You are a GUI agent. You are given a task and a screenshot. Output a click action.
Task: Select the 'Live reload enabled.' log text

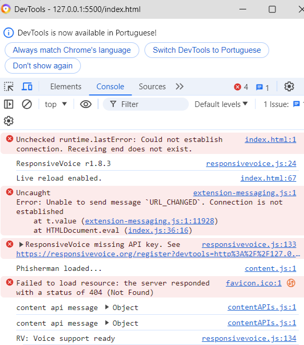point(59,178)
